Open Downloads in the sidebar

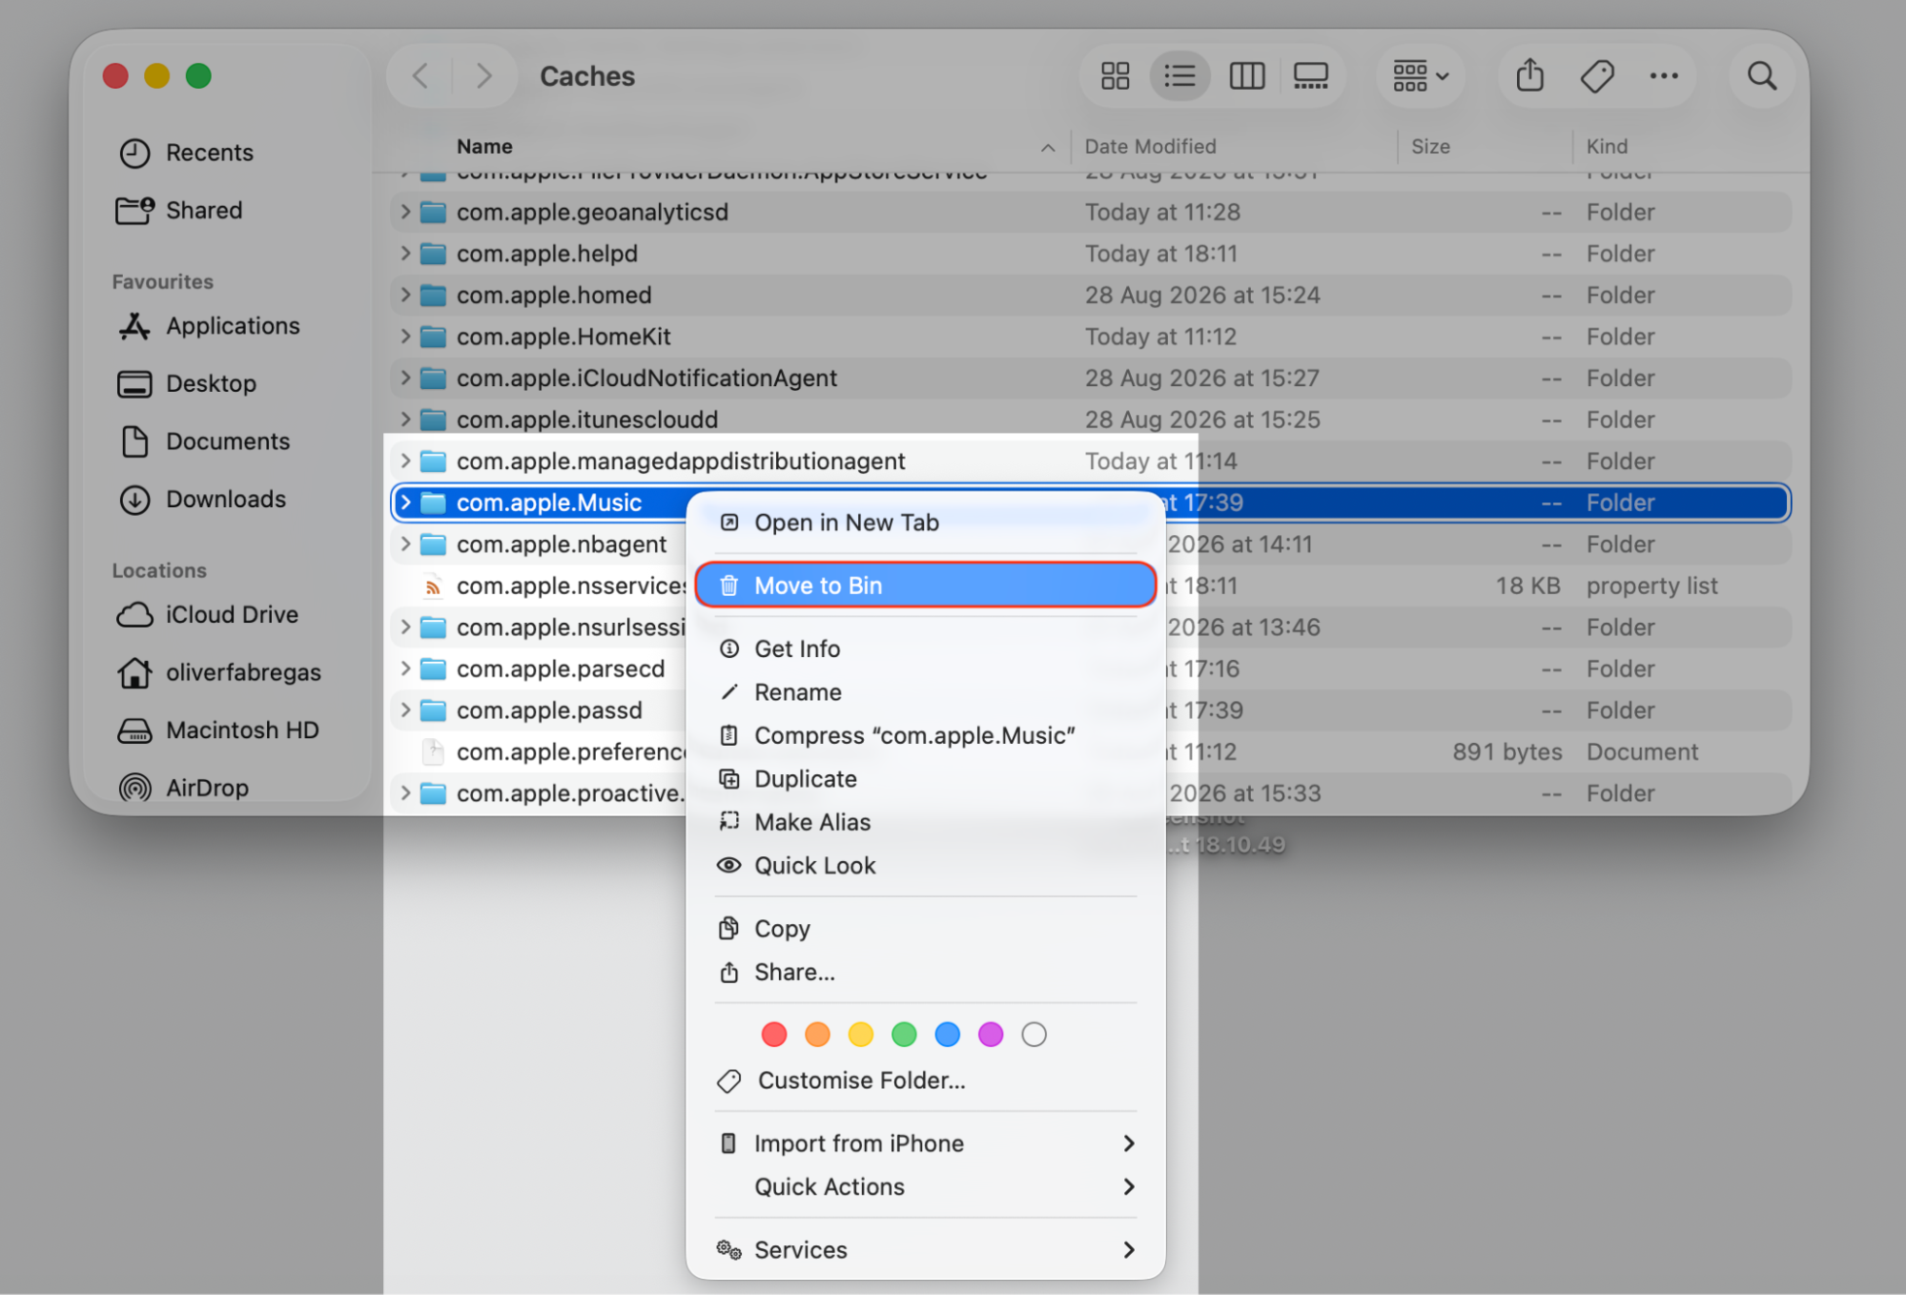point(203,499)
